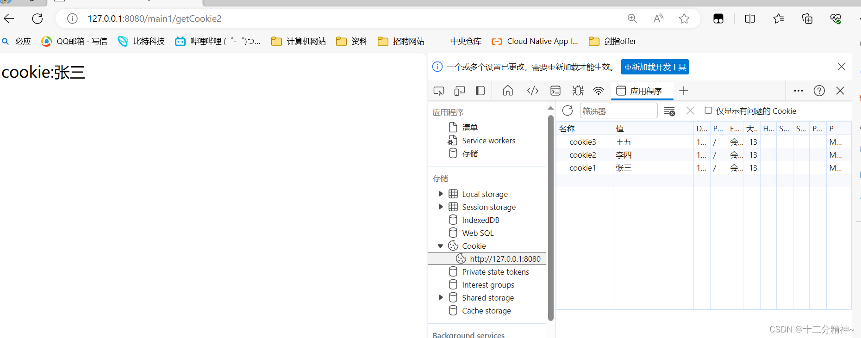
Task: Open 哔哩哔哩 bookmark
Action: coord(218,41)
